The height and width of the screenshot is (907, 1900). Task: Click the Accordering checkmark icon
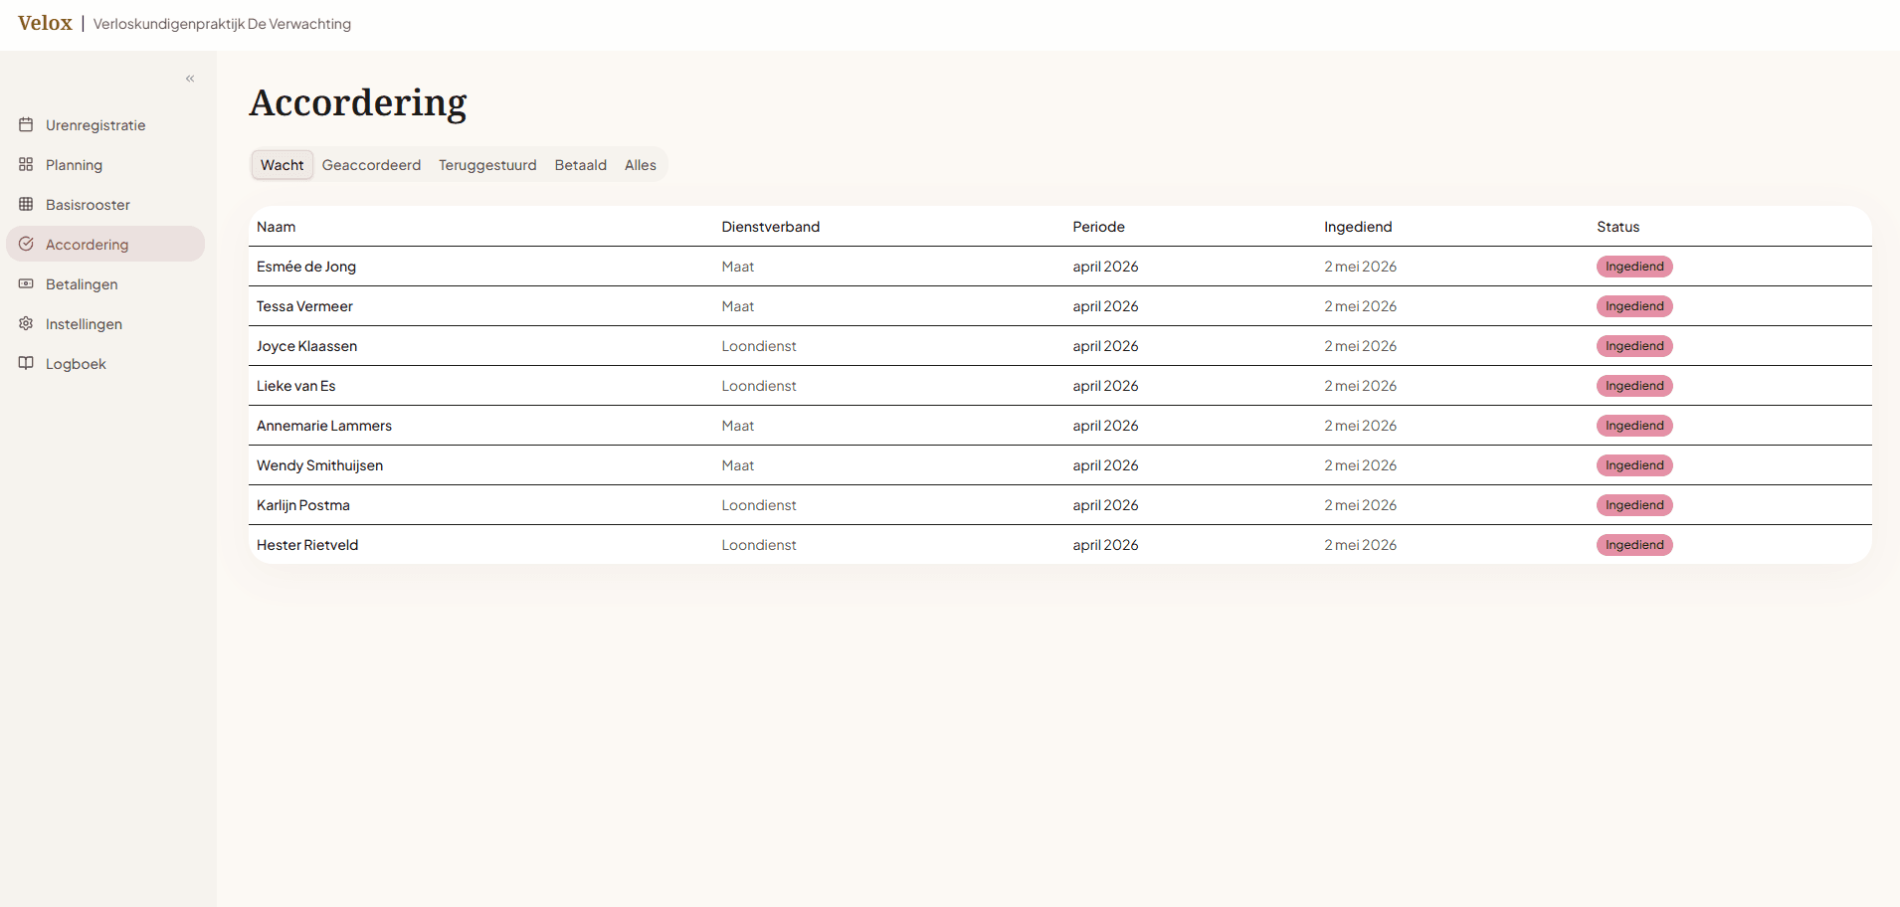pyautogui.click(x=26, y=245)
